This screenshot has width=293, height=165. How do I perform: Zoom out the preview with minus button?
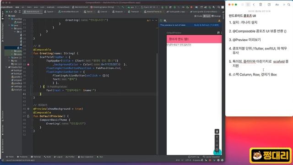217,141
